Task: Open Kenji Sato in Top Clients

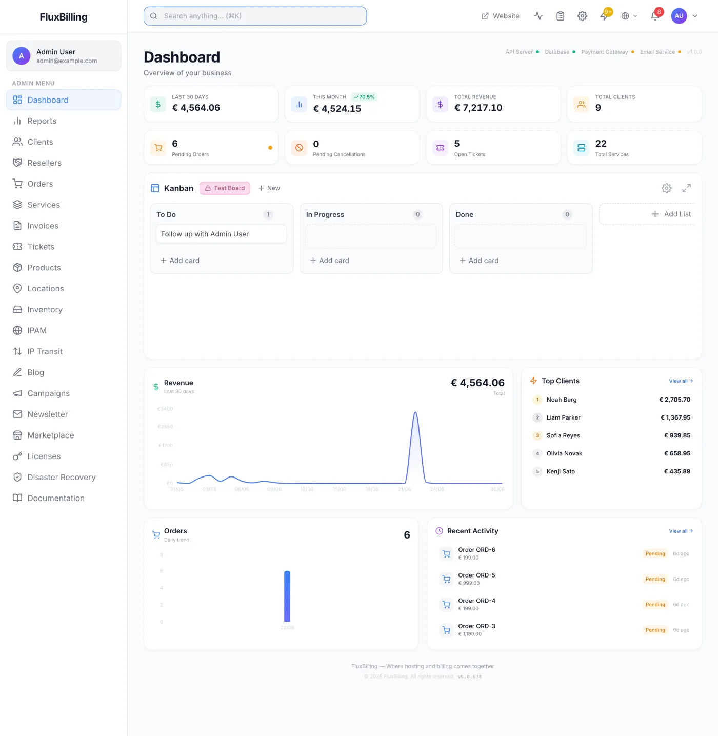Action: coord(611,471)
